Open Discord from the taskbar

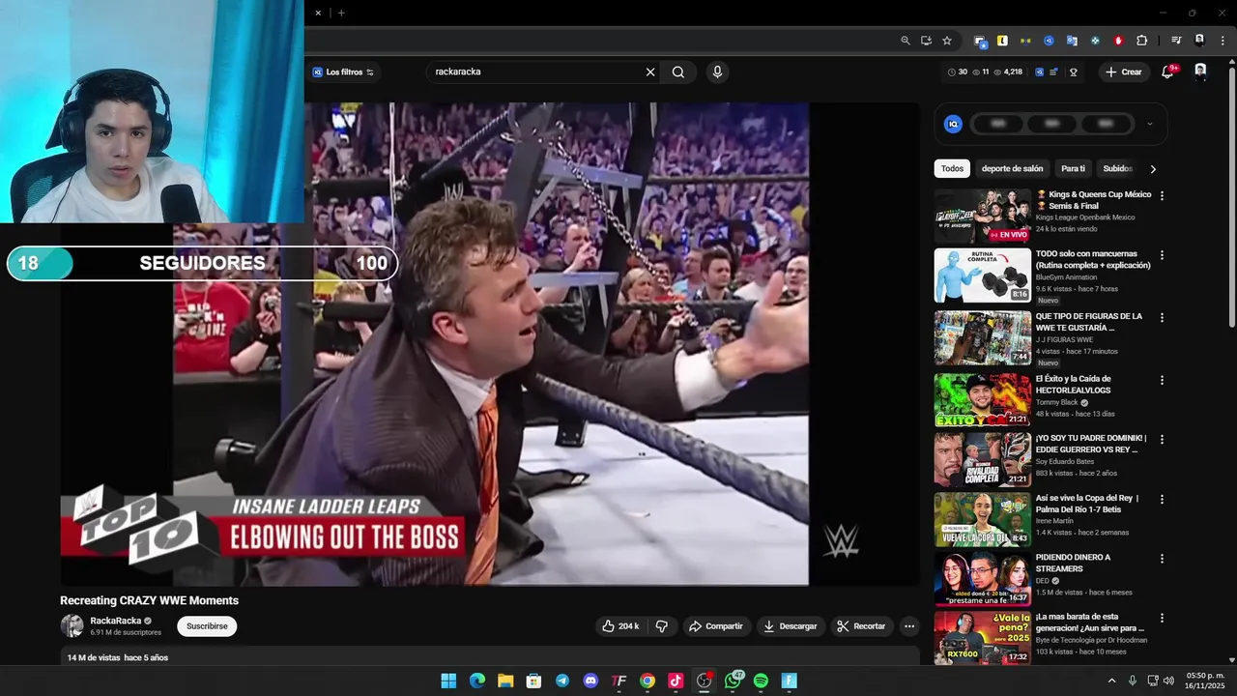pos(590,681)
